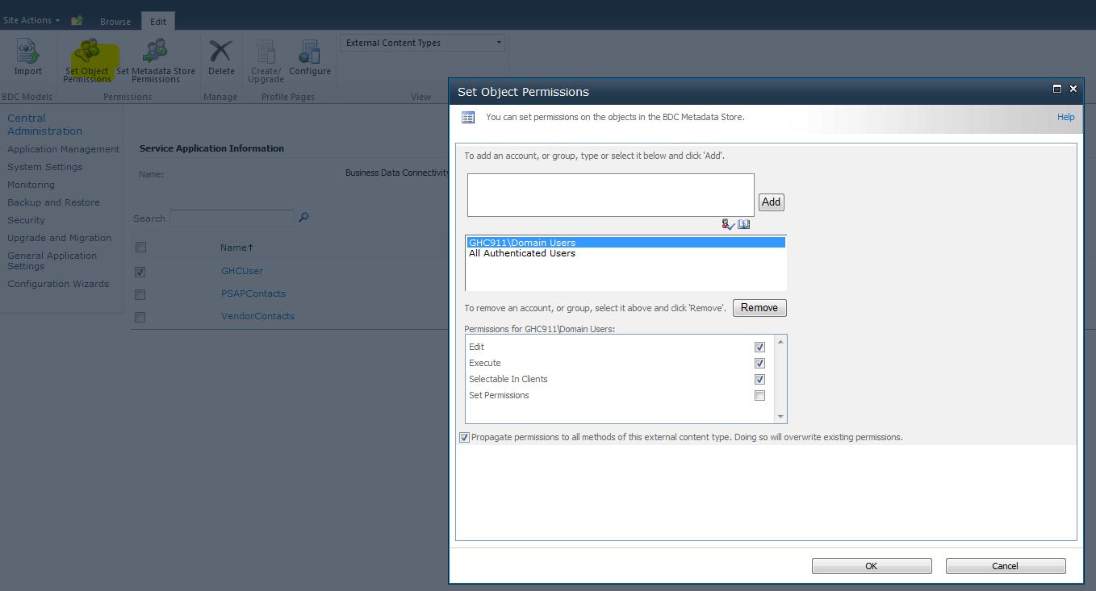Click the Add button for accounts

coord(771,202)
